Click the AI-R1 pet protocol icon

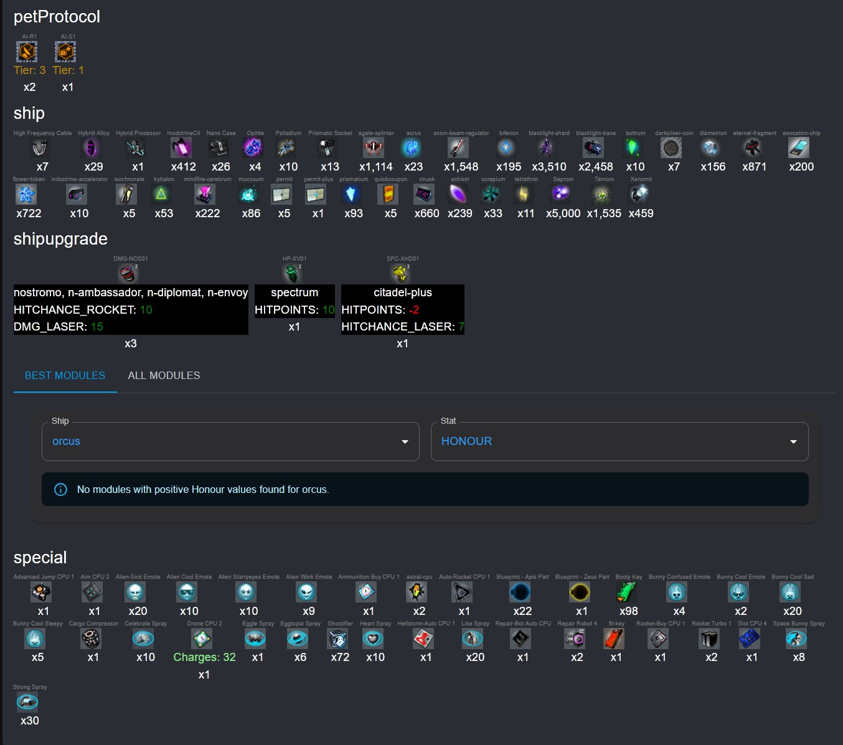27,52
